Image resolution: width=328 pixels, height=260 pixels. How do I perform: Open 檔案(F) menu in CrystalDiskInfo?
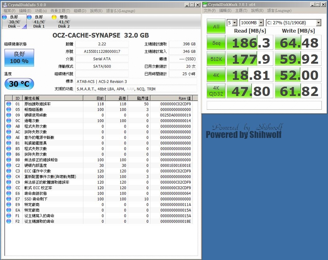click(9, 11)
